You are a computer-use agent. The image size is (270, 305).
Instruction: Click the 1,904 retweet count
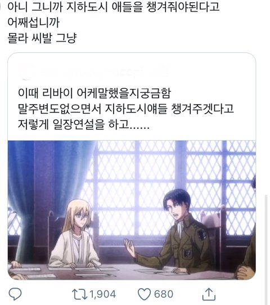pyautogui.click(x=102, y=294)
